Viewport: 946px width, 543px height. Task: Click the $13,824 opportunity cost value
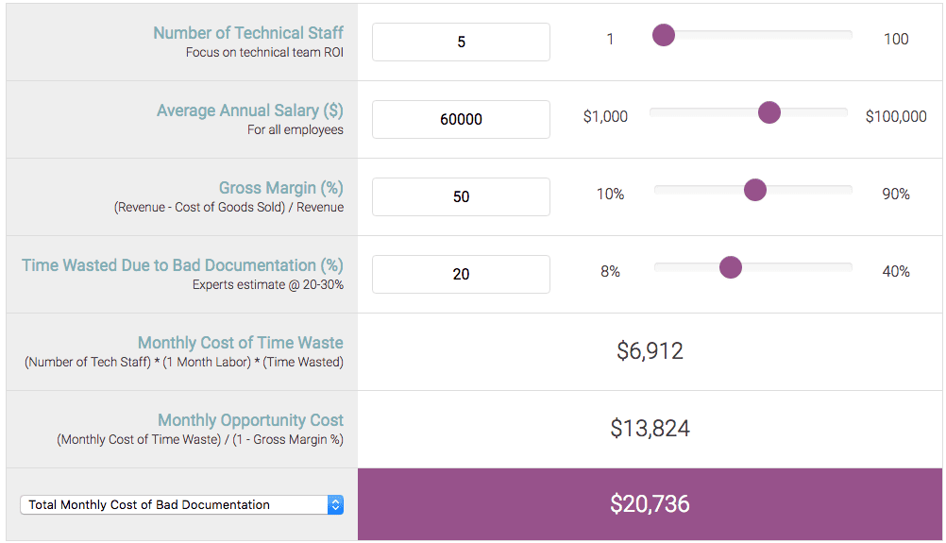tap(650, 429)
